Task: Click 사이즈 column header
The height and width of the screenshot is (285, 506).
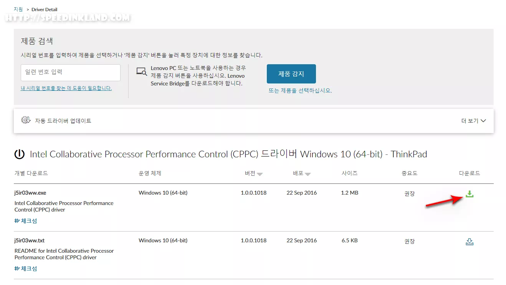Action: 350,173
